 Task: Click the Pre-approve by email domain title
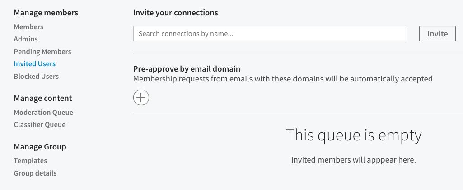click(187, 69)
